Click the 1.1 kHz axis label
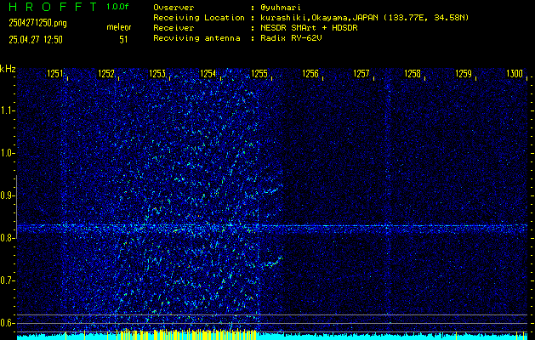The width and height of the screenshot is (535, 340). 7,110
